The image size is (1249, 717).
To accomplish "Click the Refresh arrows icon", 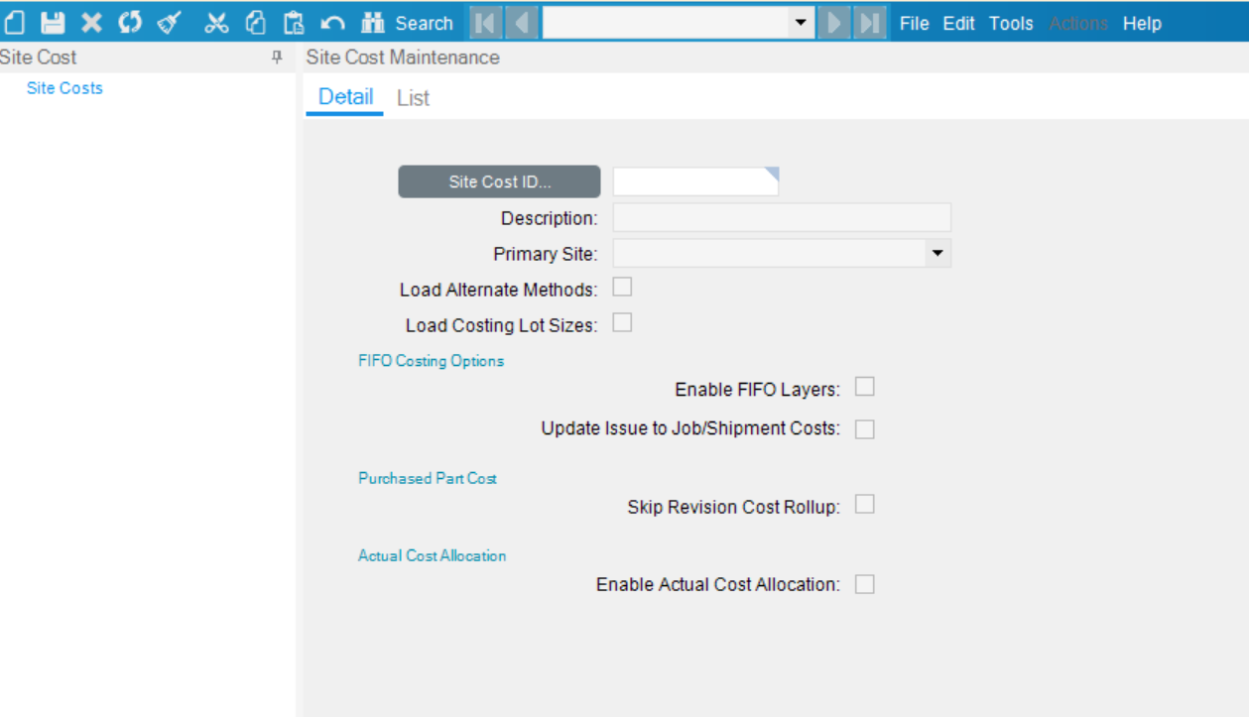I will click(x=130, y=23).
